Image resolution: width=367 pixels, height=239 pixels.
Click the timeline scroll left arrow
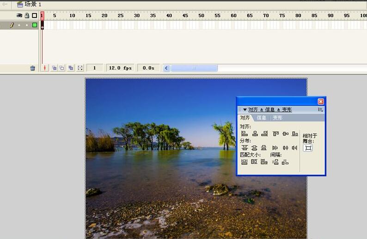point(166,68)
